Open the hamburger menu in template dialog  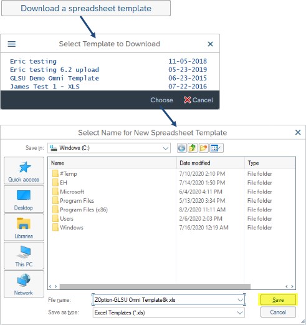click(x=12, y=44)
